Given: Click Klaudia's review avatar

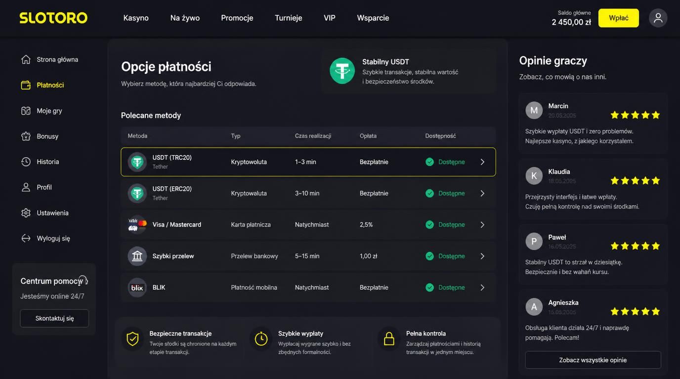Looking at the screenshot, I should (534, 176).
